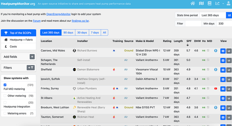Switch to the 90 days tab
The width and height of the screenshot is (232, 126).
(68, 33)
